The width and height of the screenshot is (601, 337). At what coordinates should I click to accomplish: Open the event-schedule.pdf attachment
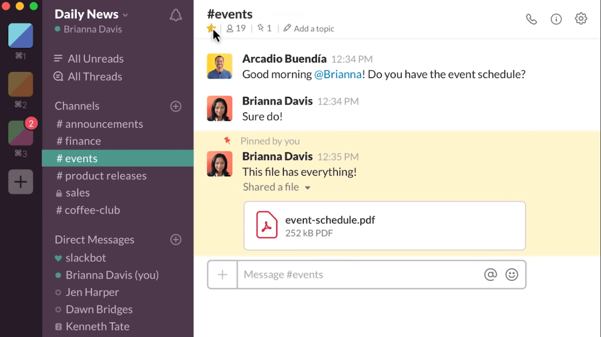pyautogui.click(x=385, y=226)
